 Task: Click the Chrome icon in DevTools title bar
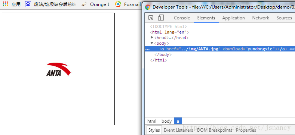tap(148, 7)
